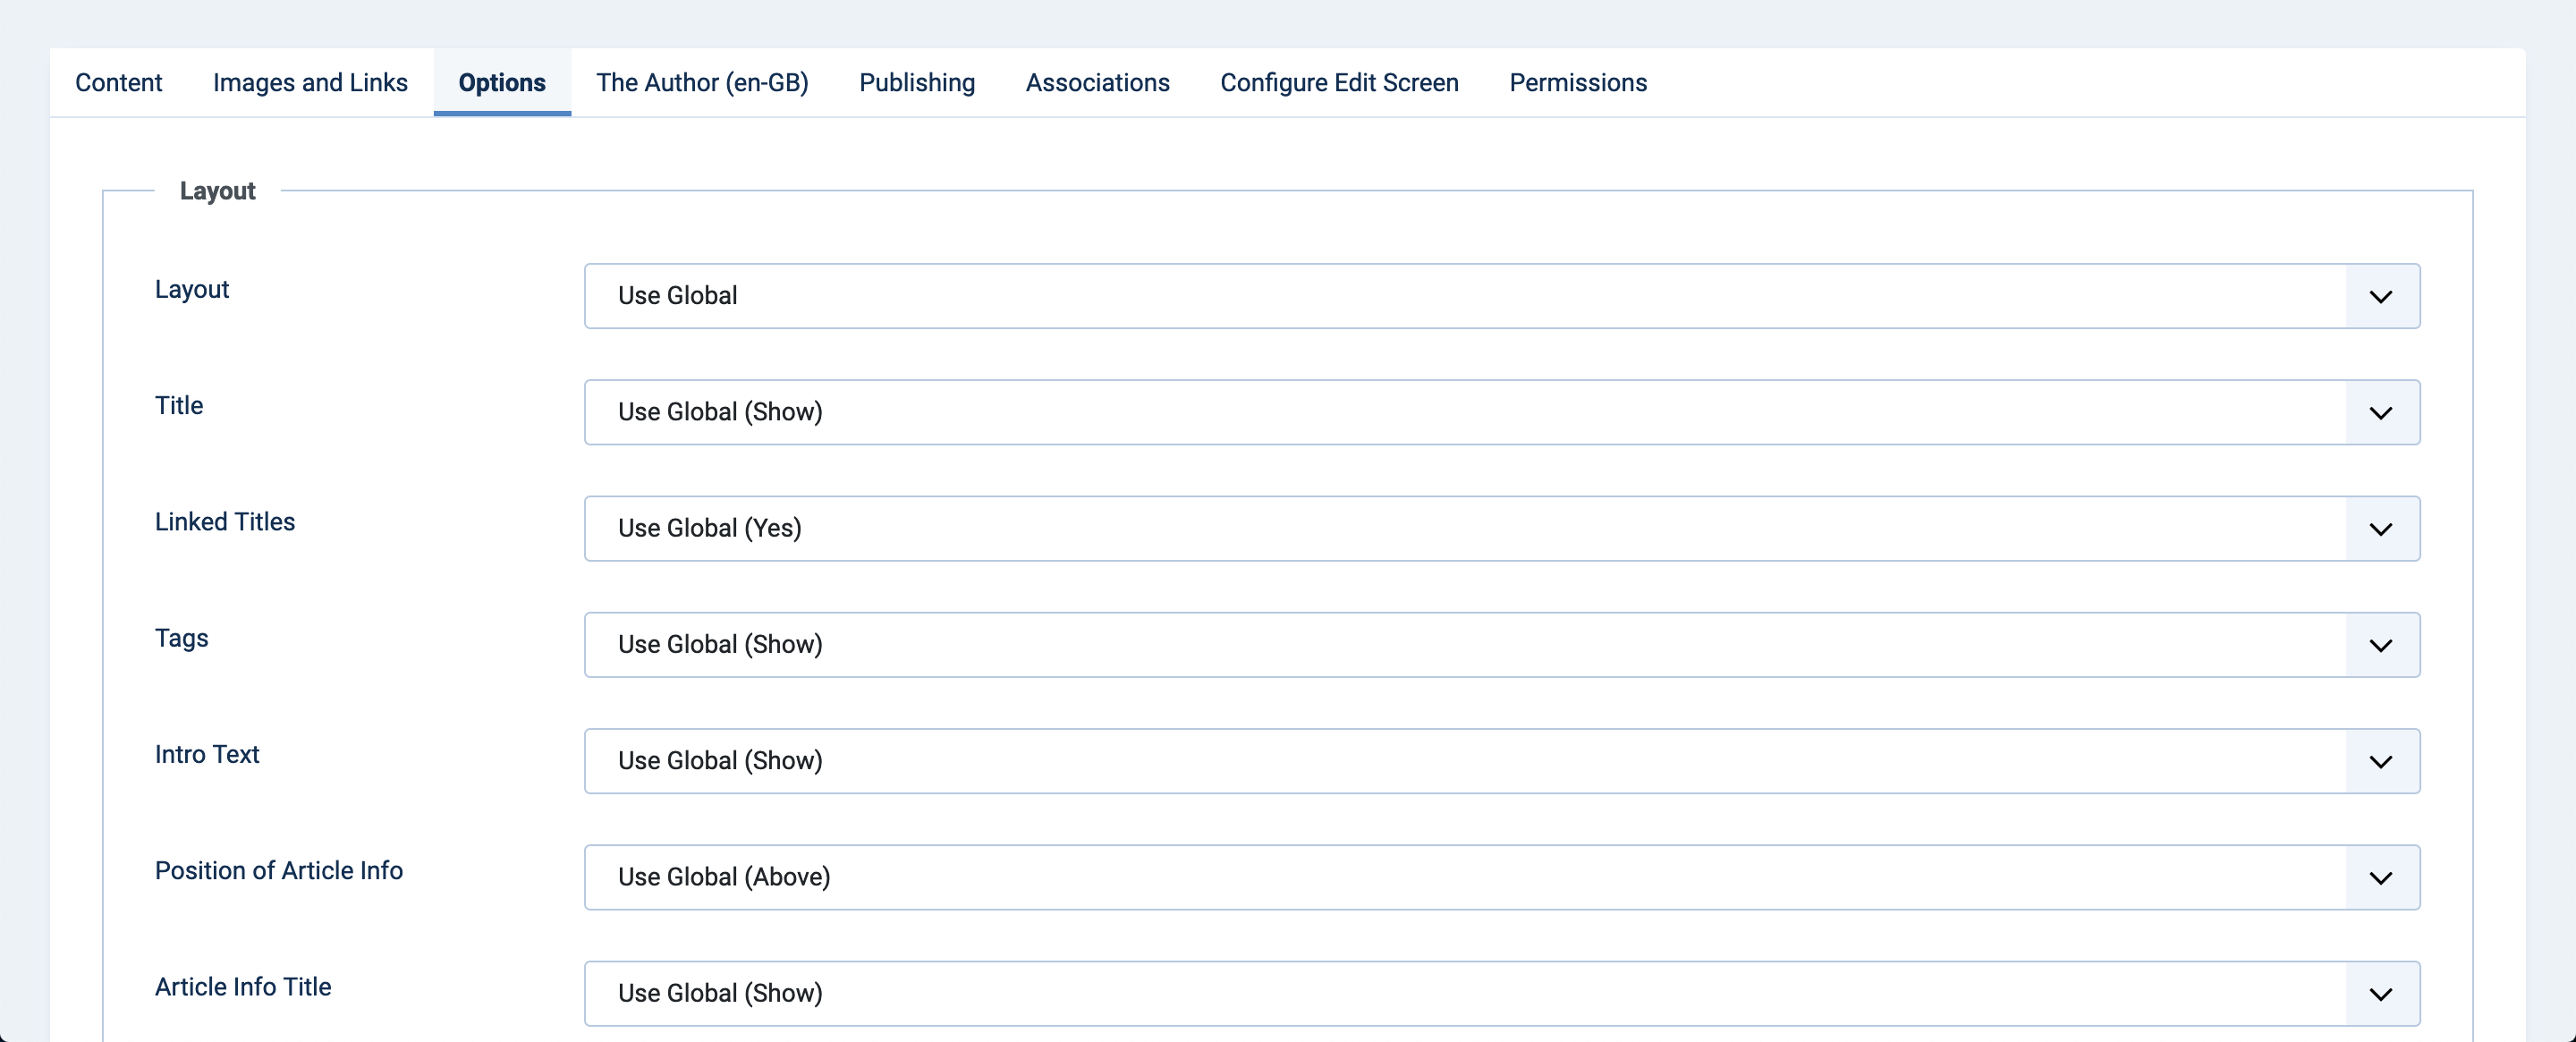Click the Linked Titles label
Viewport: 2576px width, 1042px height.
click(x=225, y=522)
